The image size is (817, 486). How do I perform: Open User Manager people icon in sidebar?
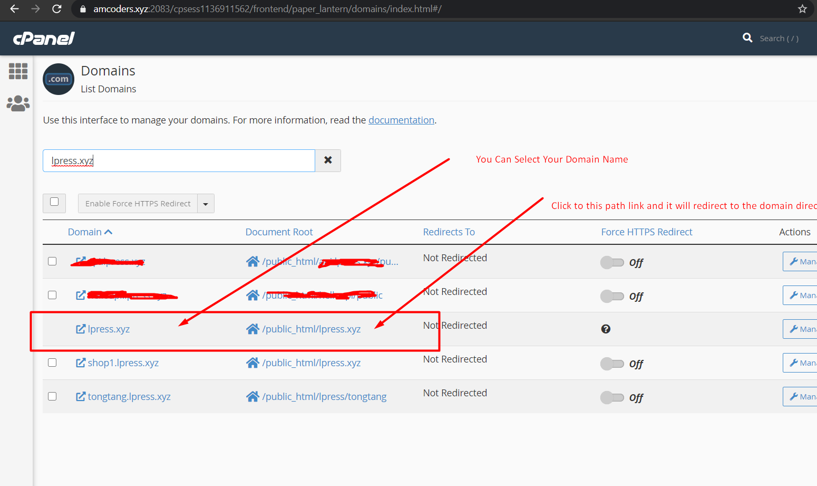18,103
